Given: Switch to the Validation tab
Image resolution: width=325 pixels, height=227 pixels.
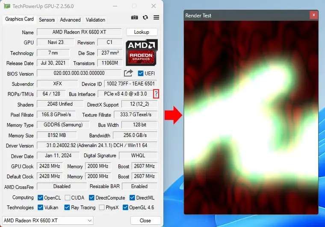Looking at the screenshot, I should click(95, 20).
